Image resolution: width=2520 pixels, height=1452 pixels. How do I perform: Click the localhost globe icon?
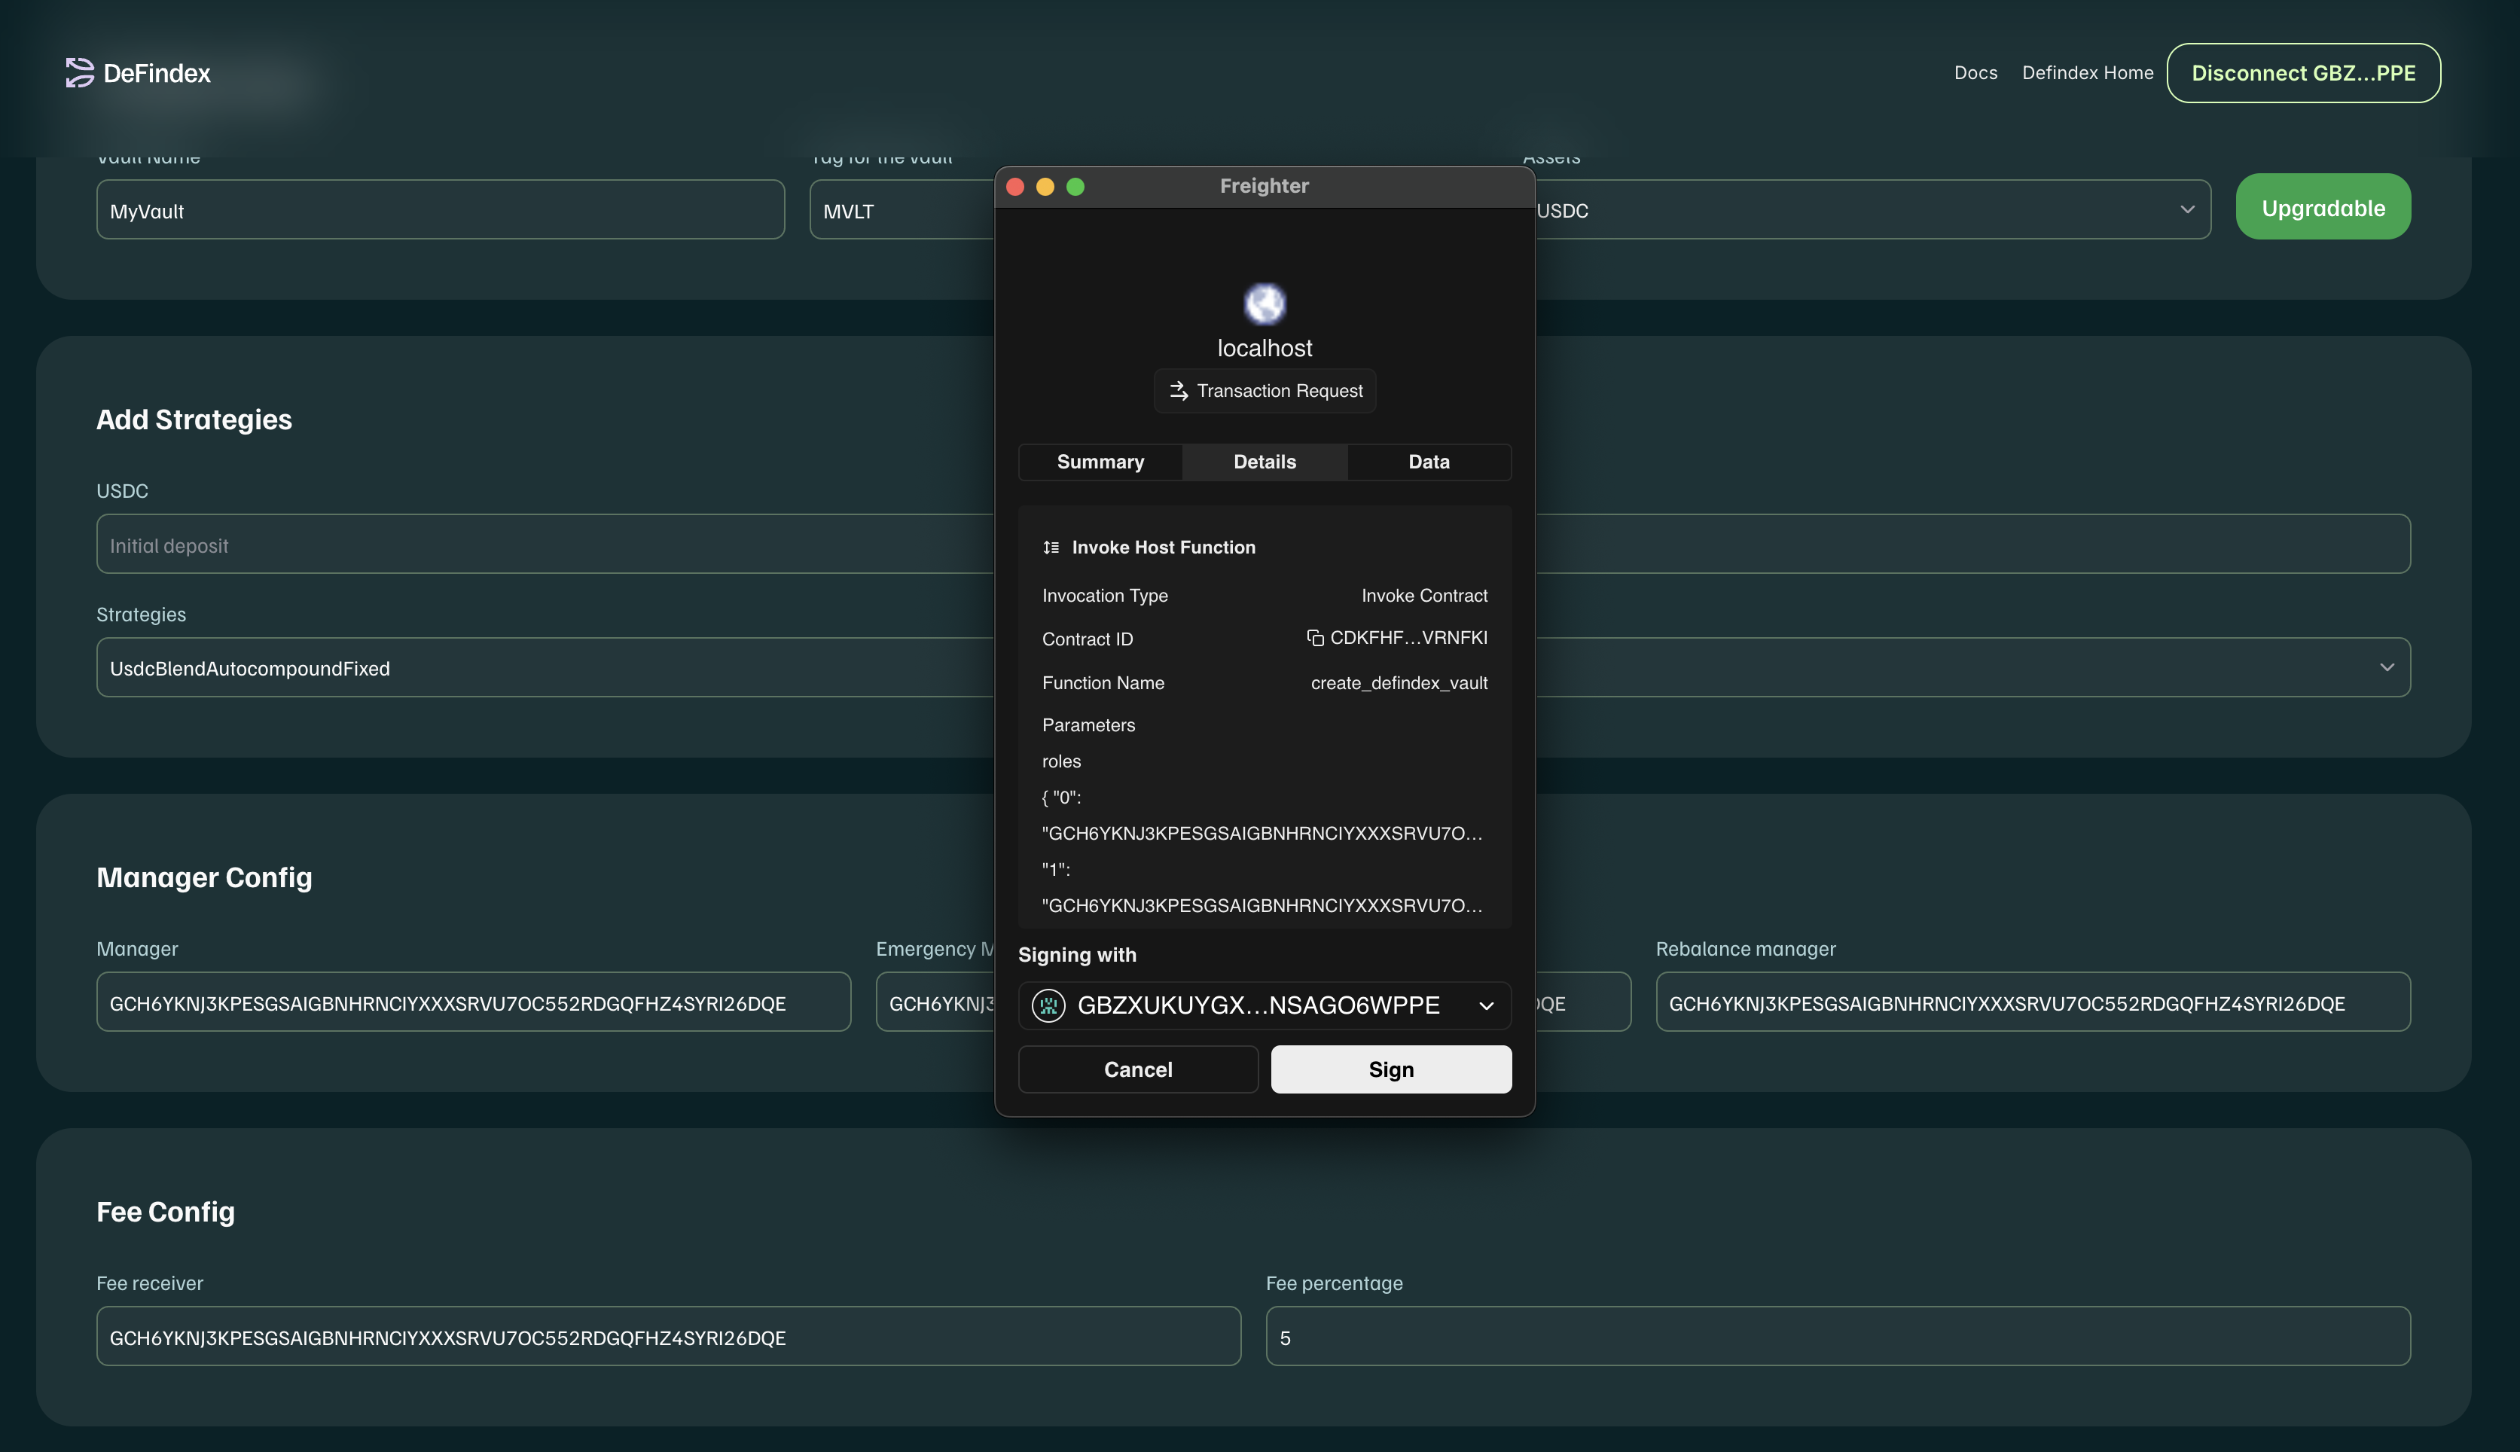1265,304
